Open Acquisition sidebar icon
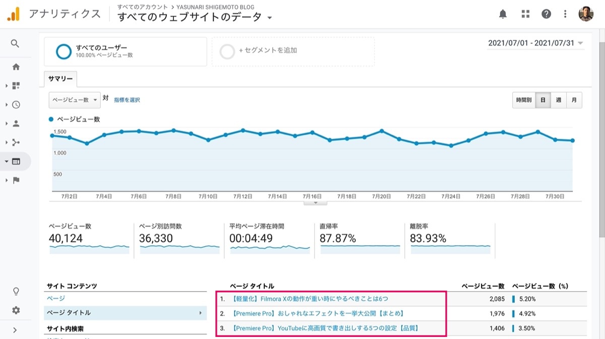The height and width of the screenshot is (339, 605). click(16, 142)
